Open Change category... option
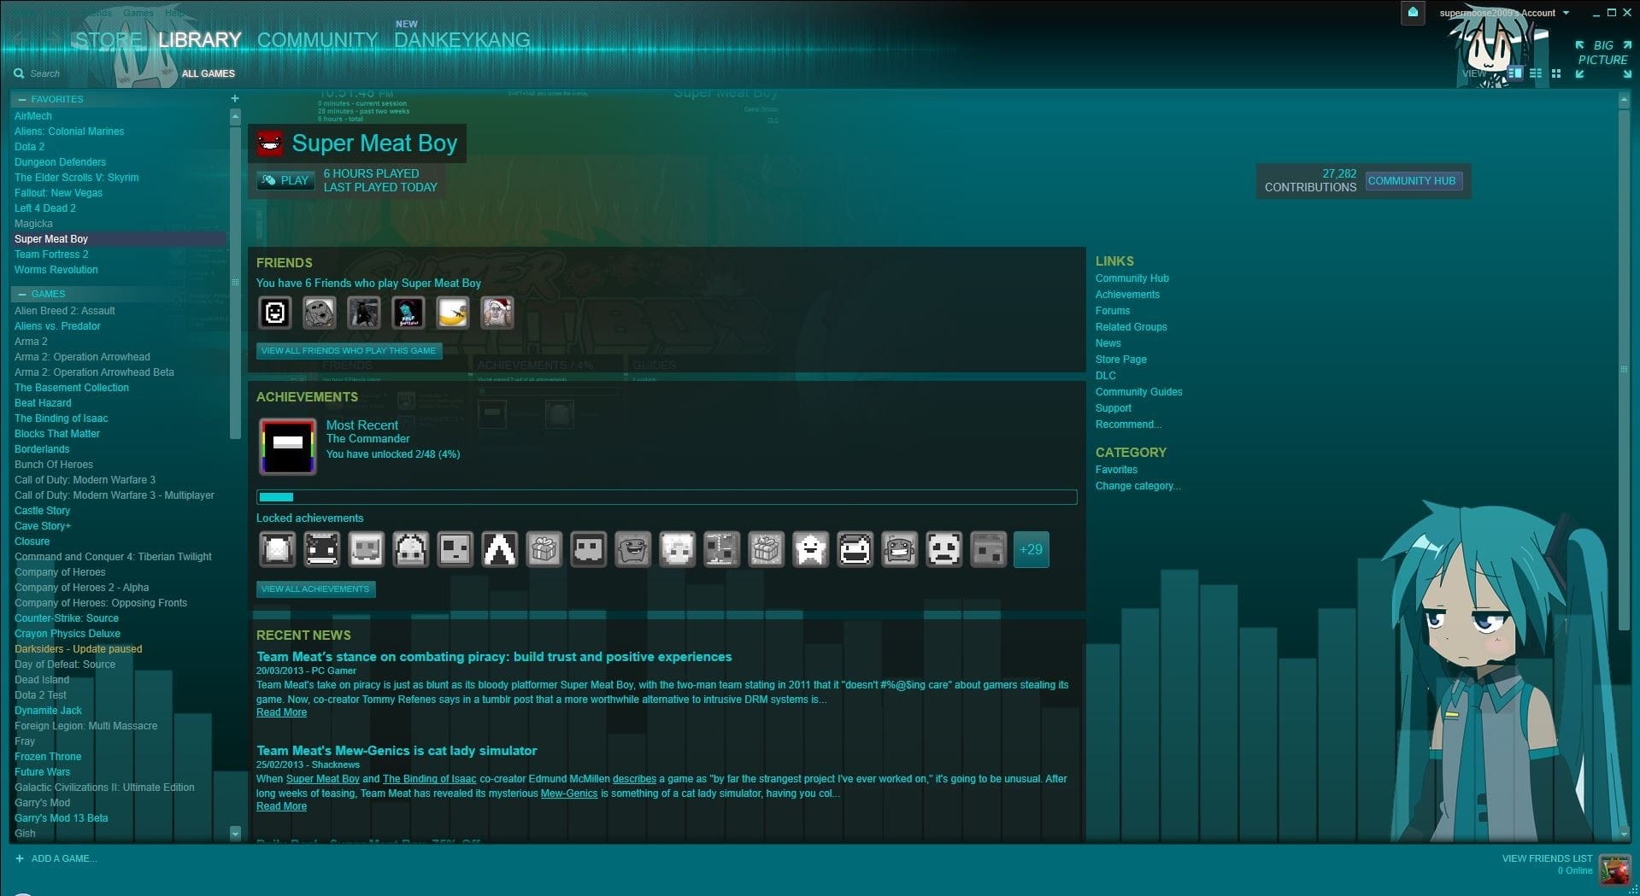This screenshot has height=896, width=1640. (x=1137, y=486)
